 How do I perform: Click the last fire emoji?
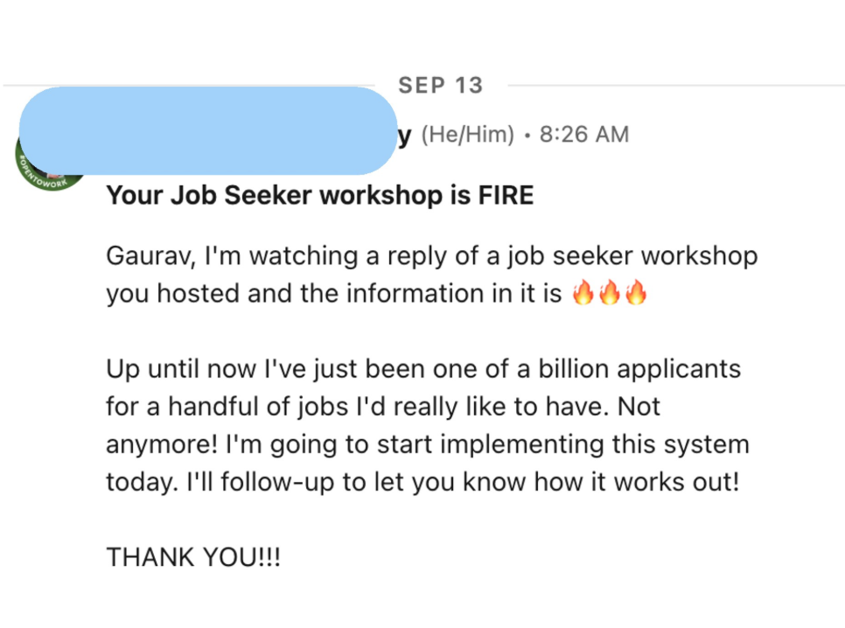click(x=636, y=293)
